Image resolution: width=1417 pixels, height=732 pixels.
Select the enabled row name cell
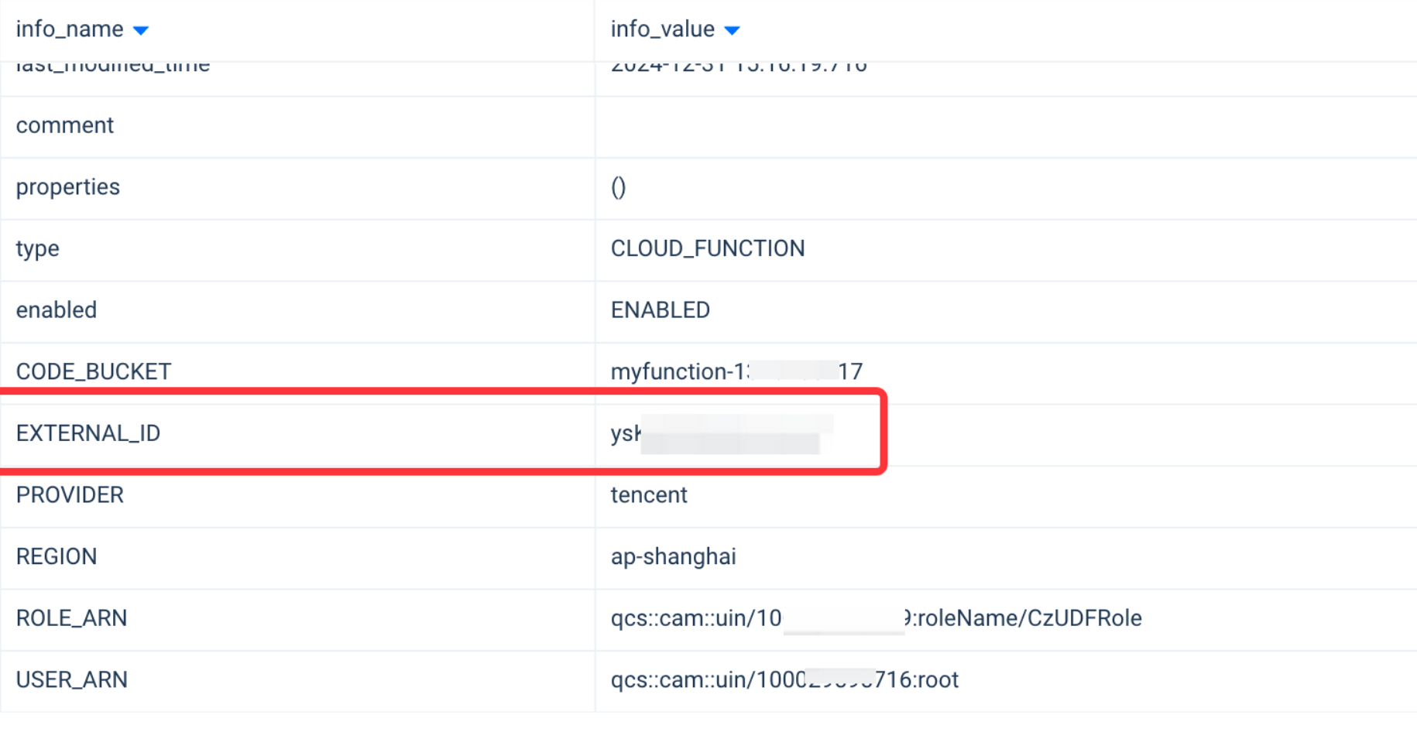pyautogui.click(x=57, y=310)
